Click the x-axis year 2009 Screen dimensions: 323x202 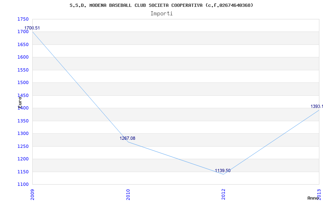click(x=33, y=194)
